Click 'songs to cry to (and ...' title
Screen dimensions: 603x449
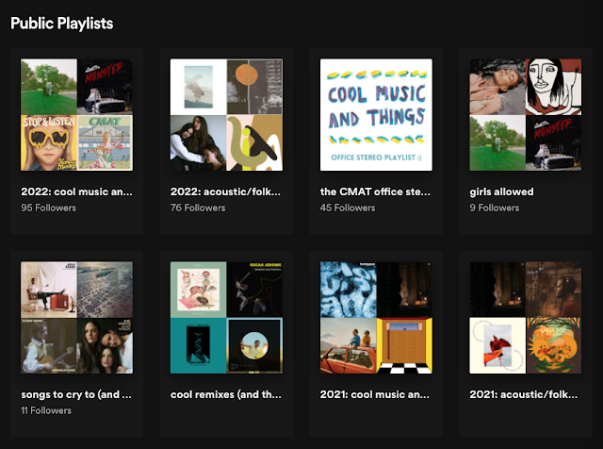(x=76, y=394)
